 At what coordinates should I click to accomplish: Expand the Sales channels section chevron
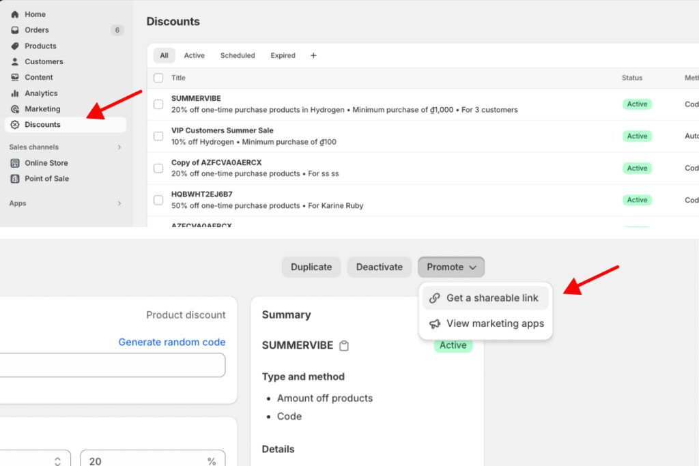(119, 147)
